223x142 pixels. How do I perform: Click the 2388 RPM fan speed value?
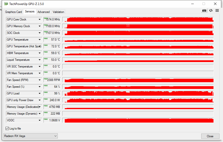(x=52, y=80)
